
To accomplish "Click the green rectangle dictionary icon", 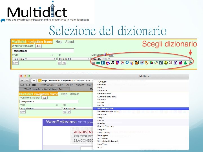I will click(x=98, y=63).
